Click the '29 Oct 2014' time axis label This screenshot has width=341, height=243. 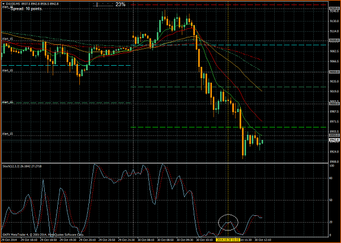click(x=8, y=240)
